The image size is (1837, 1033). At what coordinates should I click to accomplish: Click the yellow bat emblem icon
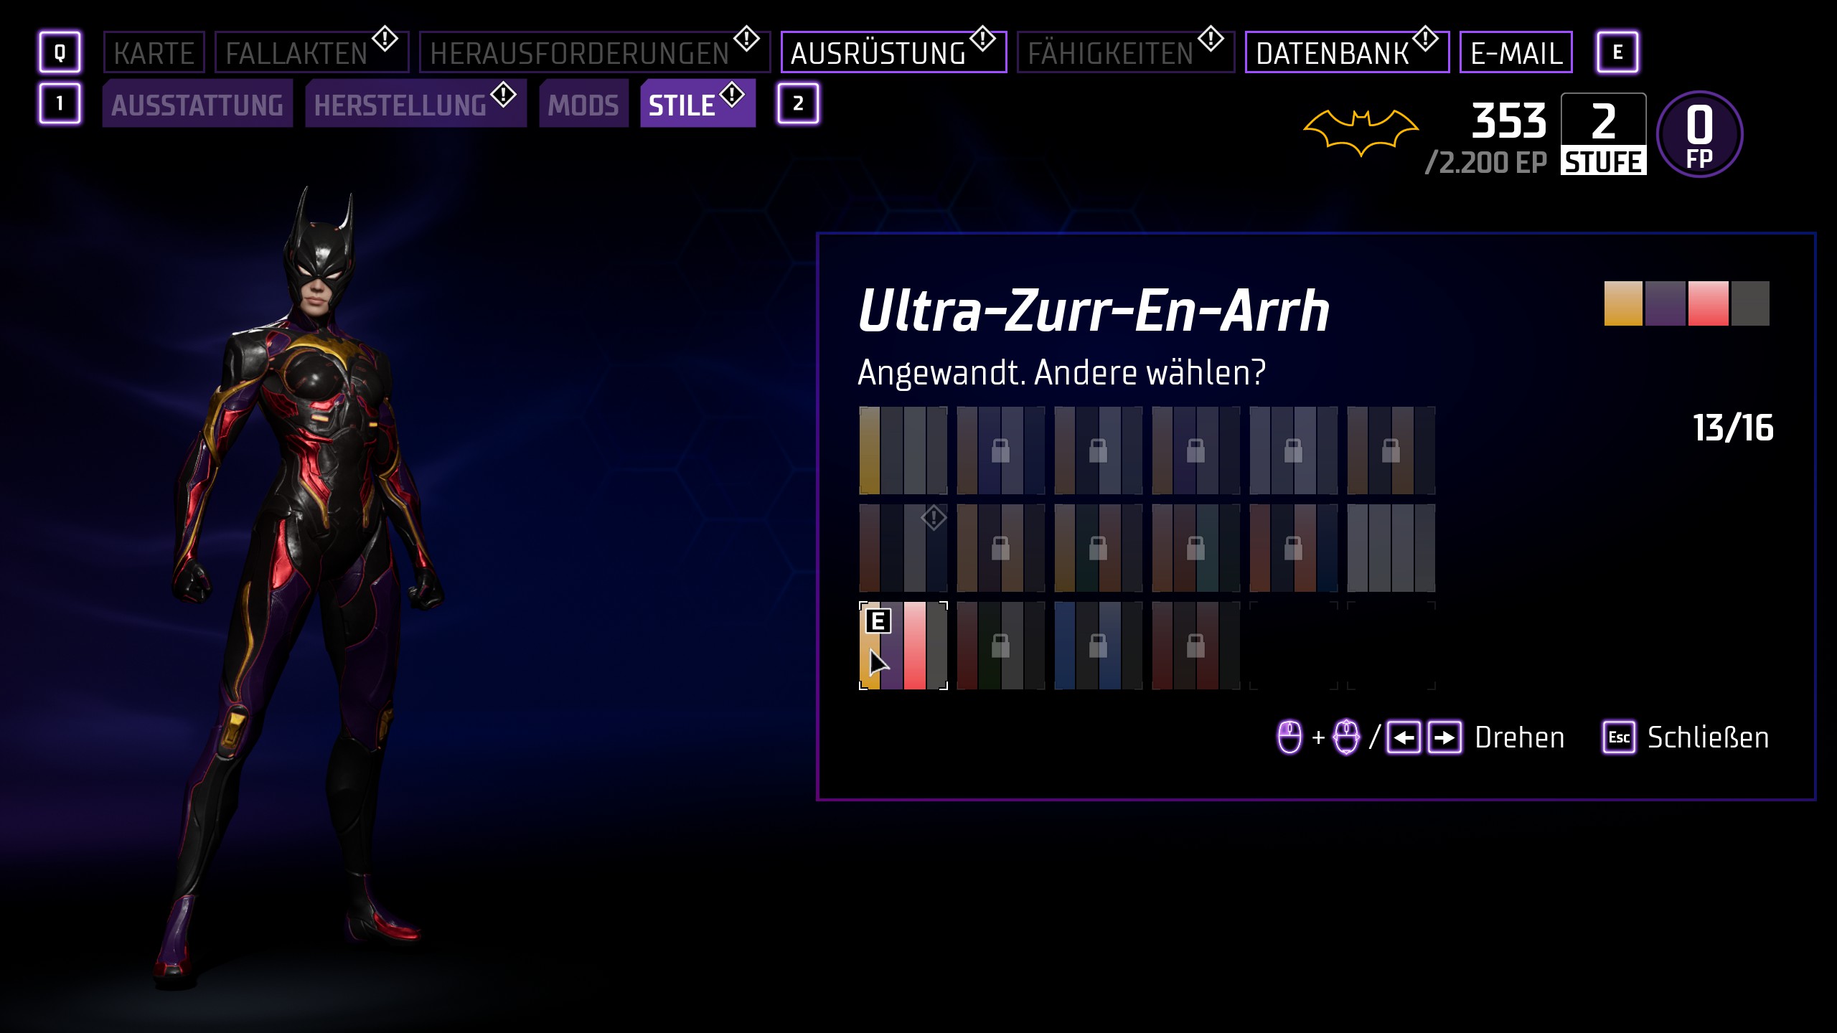(x=1361, y=132)
